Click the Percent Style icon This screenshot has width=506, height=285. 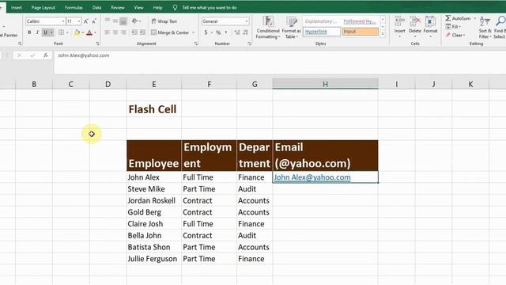218,32
